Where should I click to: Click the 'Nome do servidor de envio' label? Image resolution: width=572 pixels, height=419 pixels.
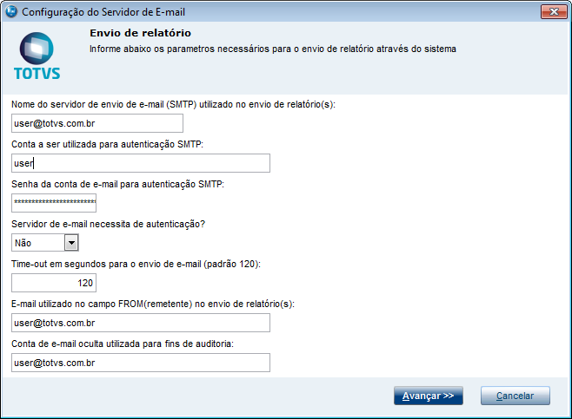coord(174,104)
